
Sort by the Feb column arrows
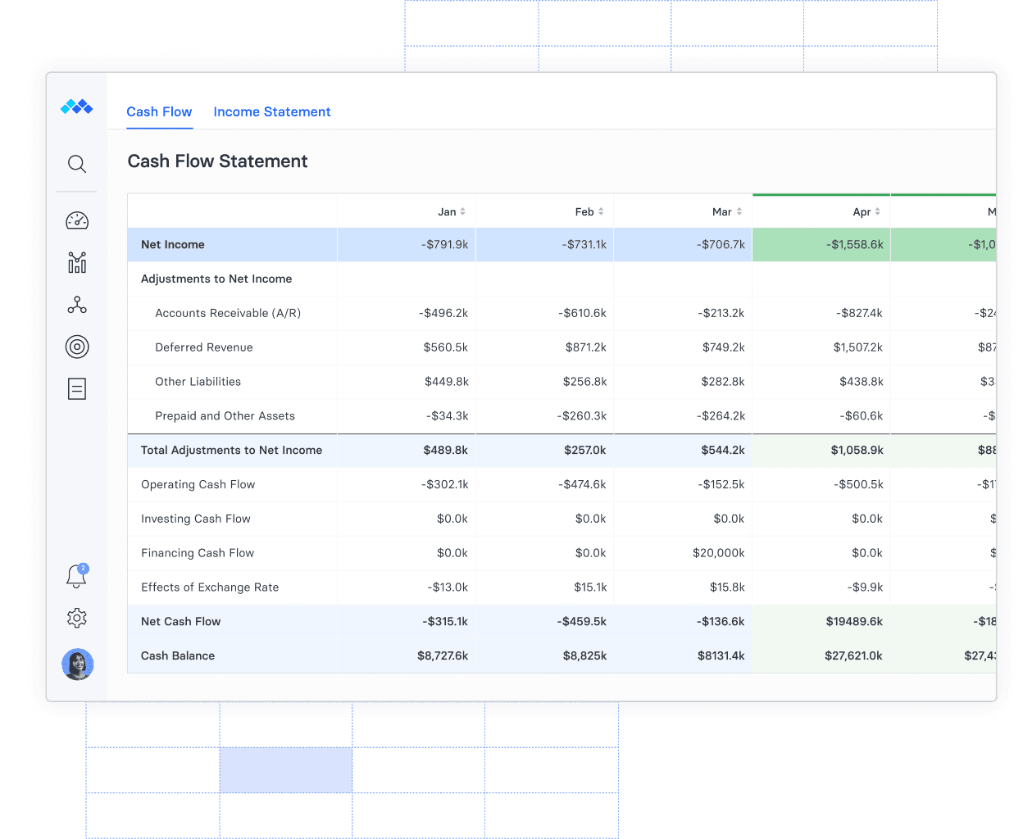pyautogui.click(x=601, y=211)
